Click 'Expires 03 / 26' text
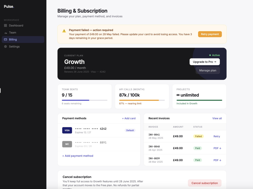Image resolution: width=253 pixels, height=189 pixels. (83, 146)
